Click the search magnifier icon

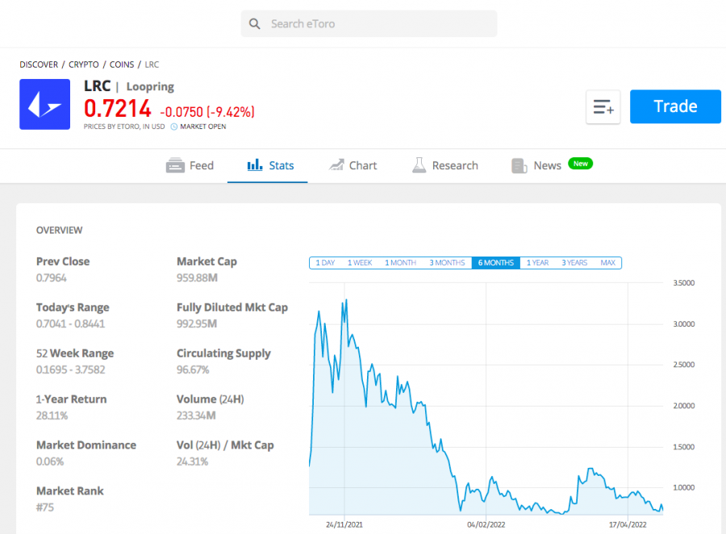pyautogui.click(x=254, y=23)
